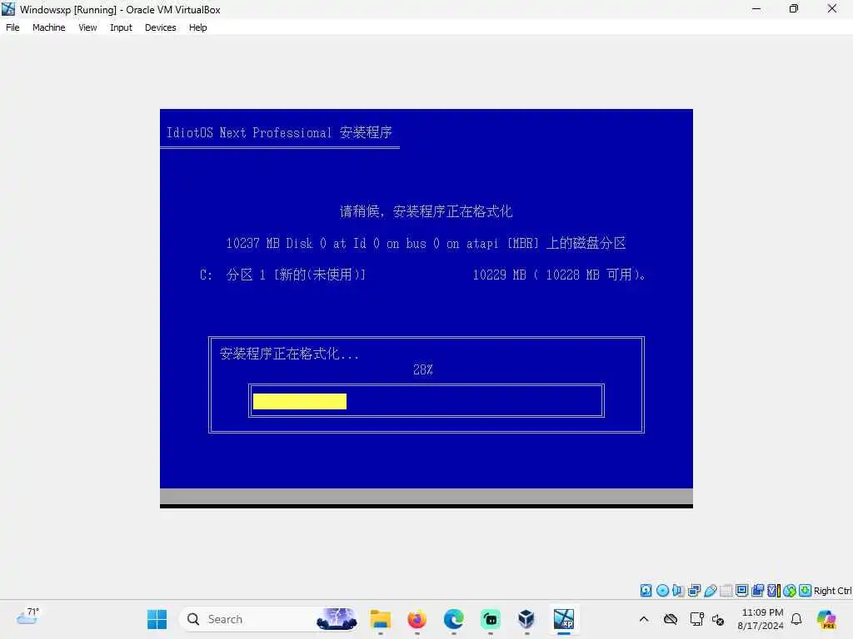The image size is (853, 639).
Task: Click the hard disk activity status icon
Action: 646,591
